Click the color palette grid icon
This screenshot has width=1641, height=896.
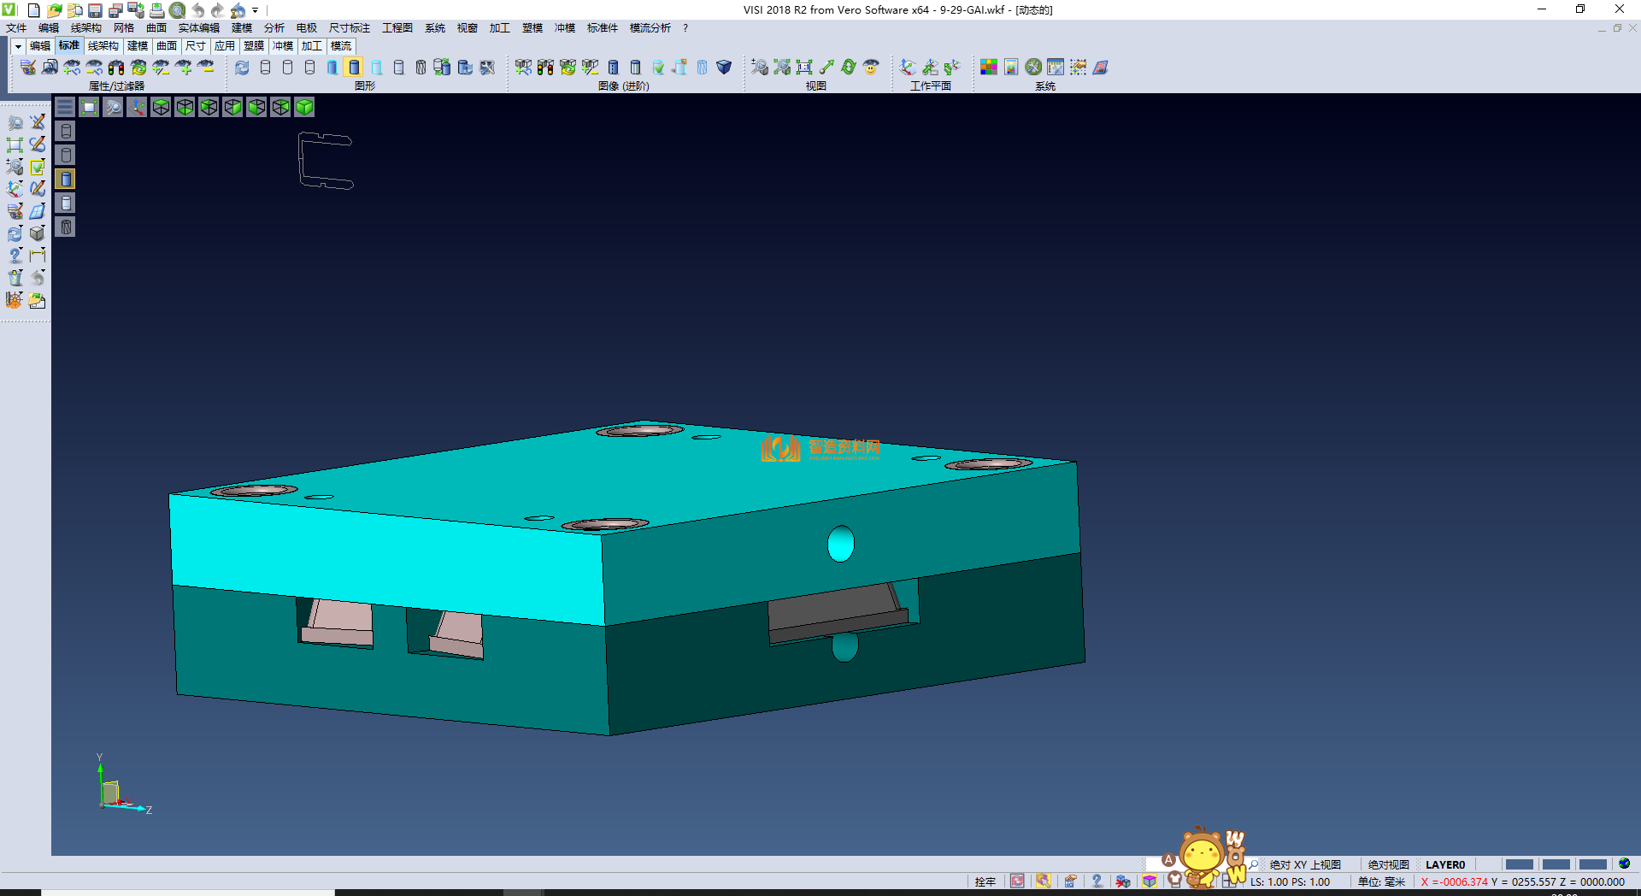click(x=988, y=67)
